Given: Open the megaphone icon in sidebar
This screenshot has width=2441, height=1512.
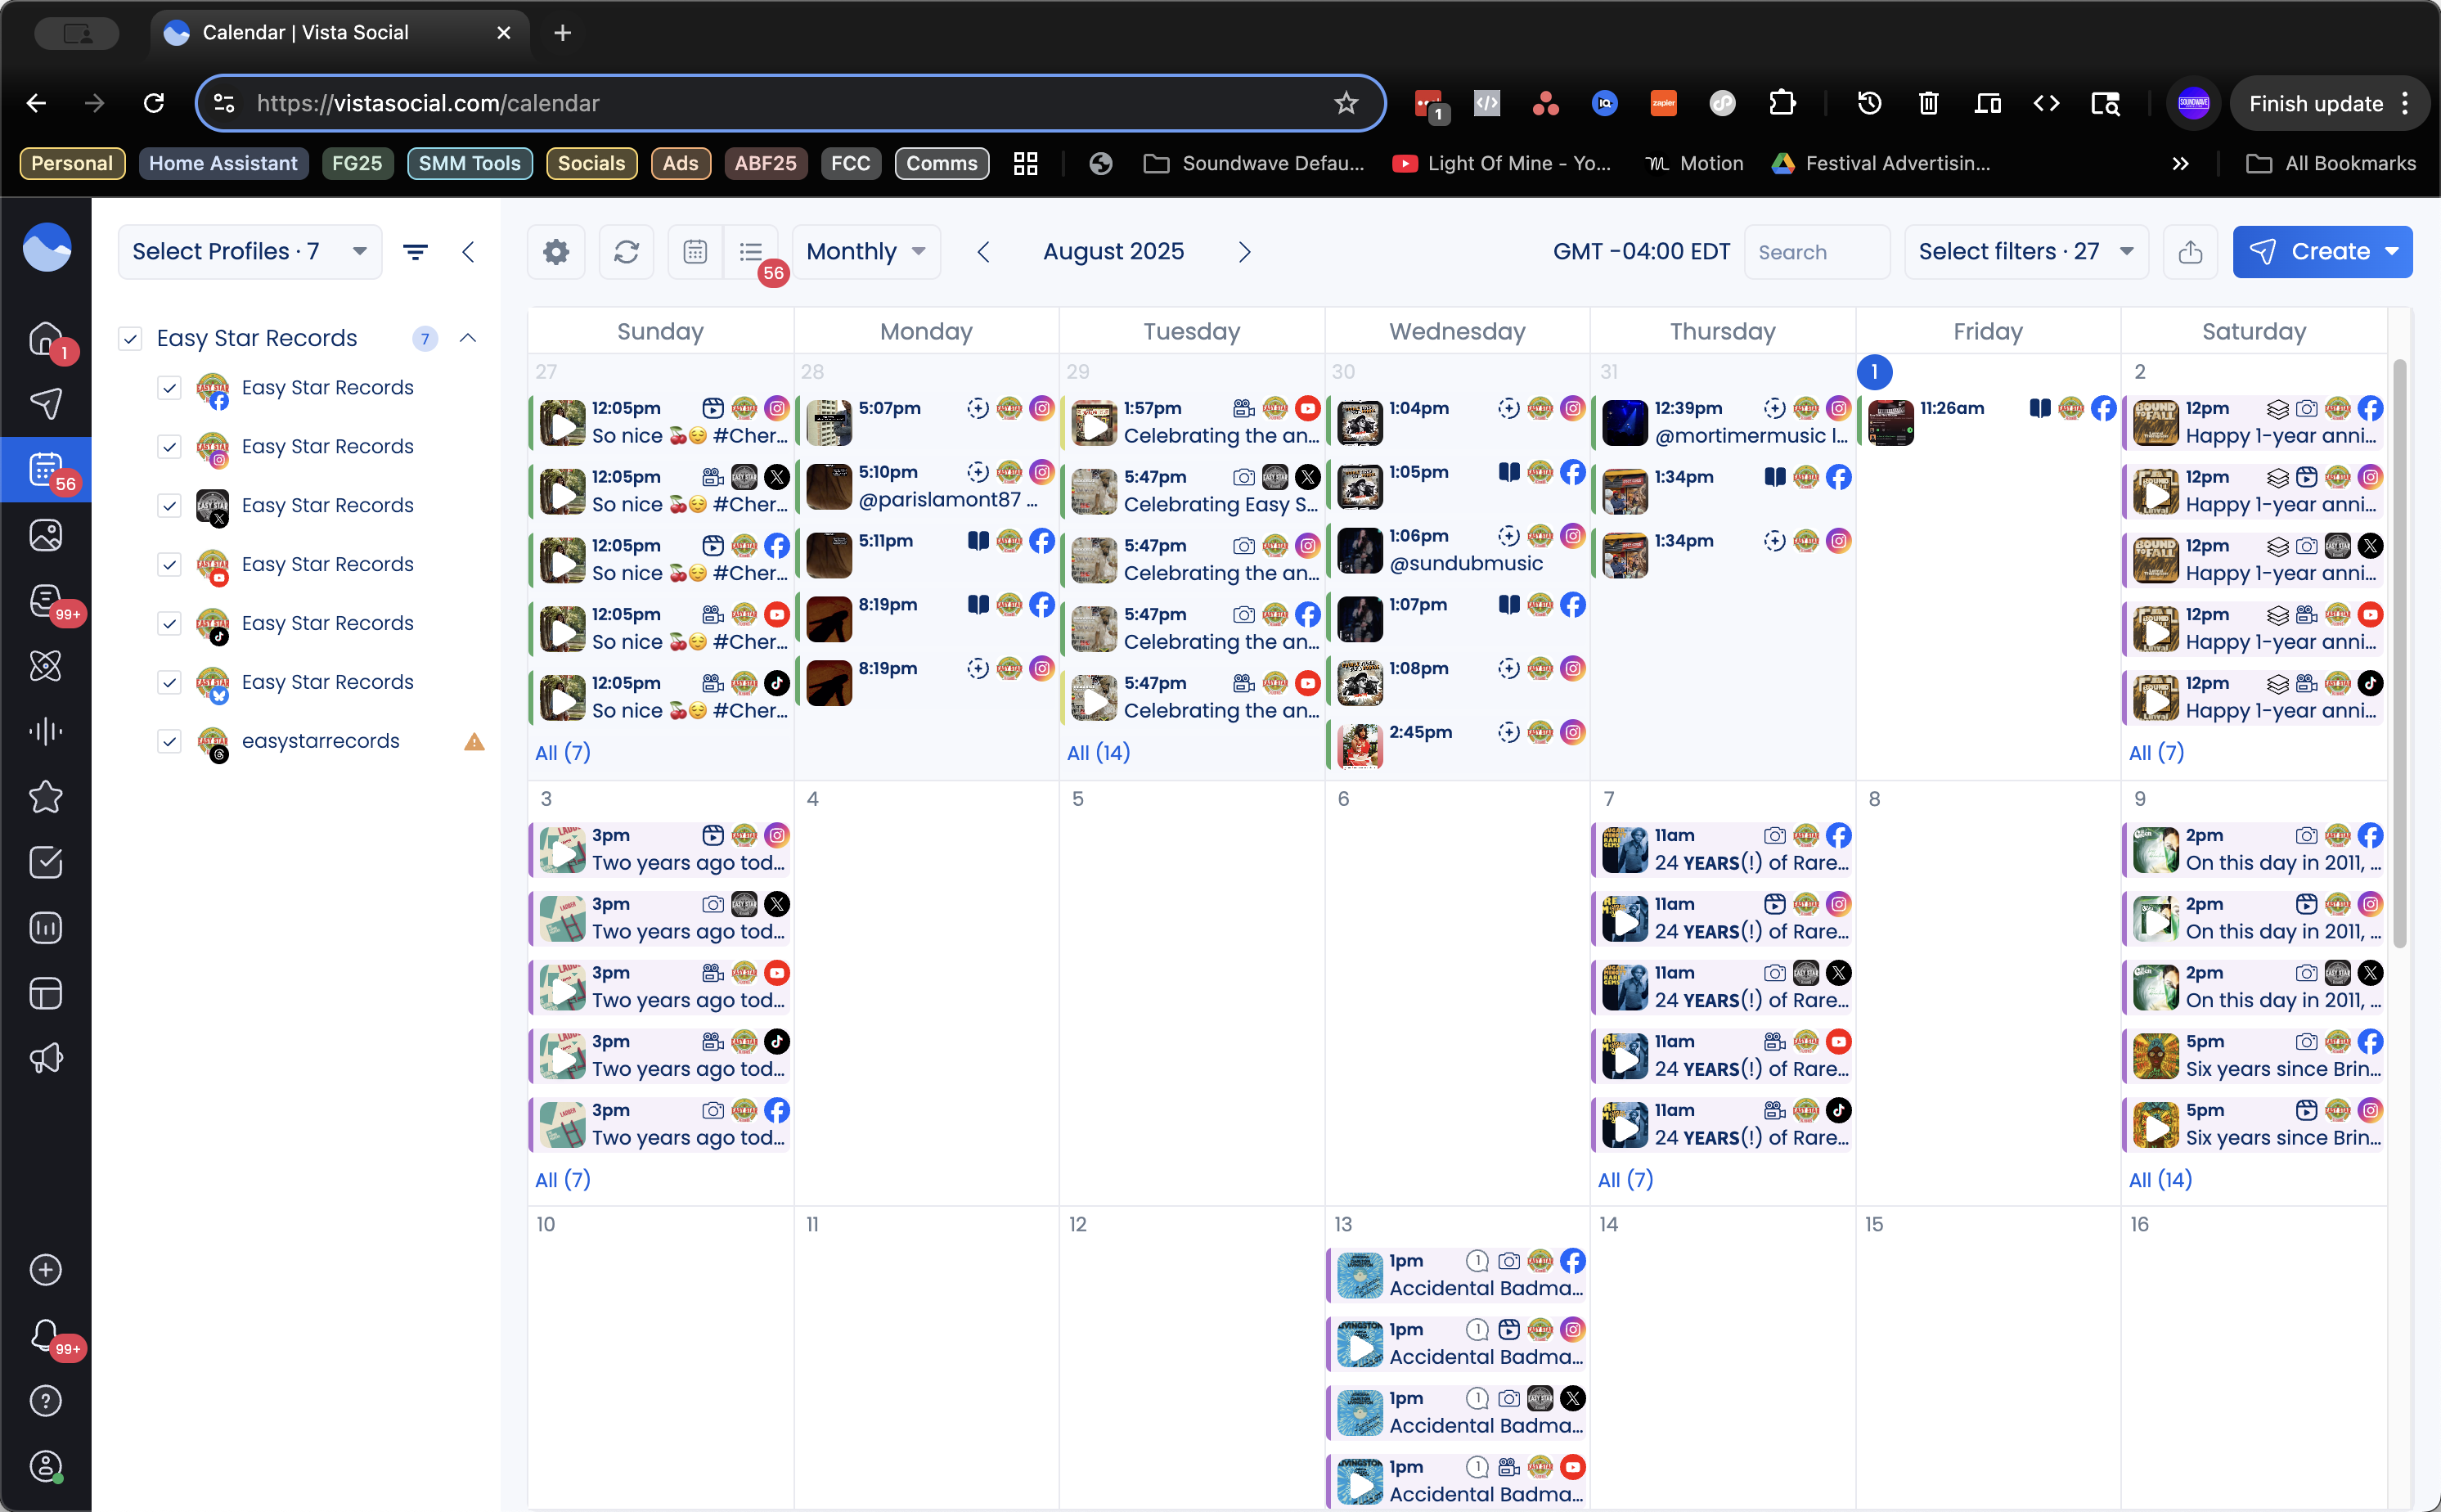Looking at the screenshot, I should [45, 1058].
